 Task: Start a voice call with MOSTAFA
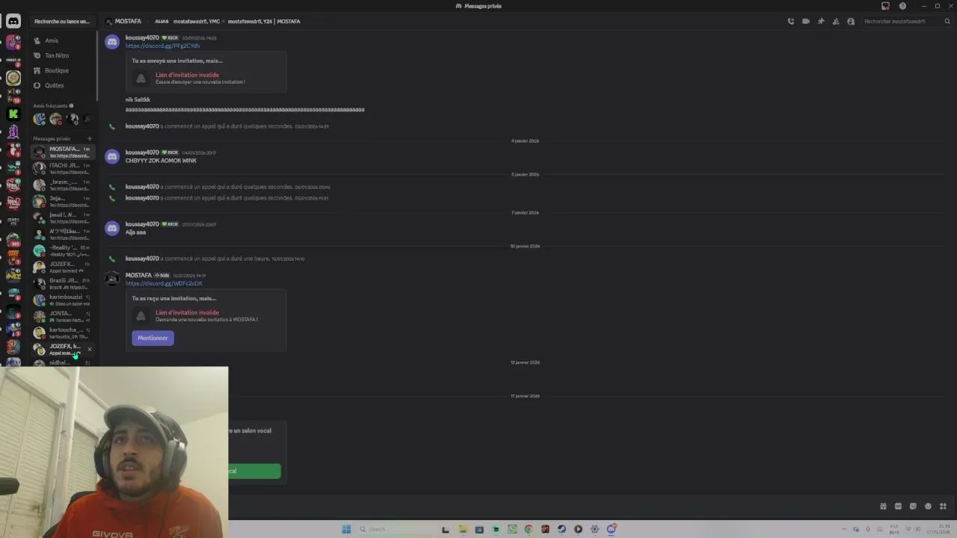(x=791, y=21)
